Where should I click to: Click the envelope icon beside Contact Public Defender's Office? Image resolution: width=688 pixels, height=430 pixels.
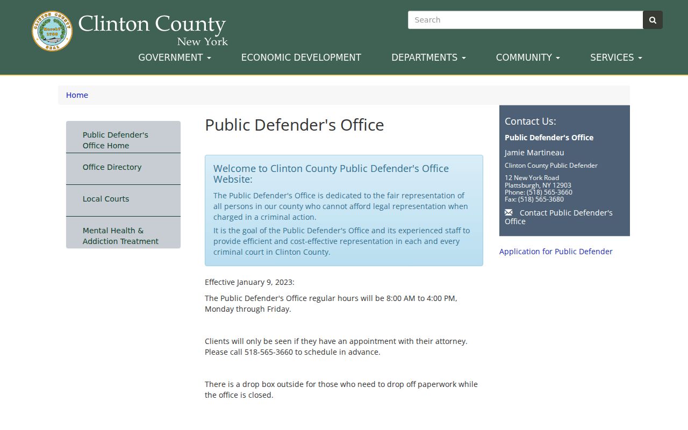coord(508,212)
